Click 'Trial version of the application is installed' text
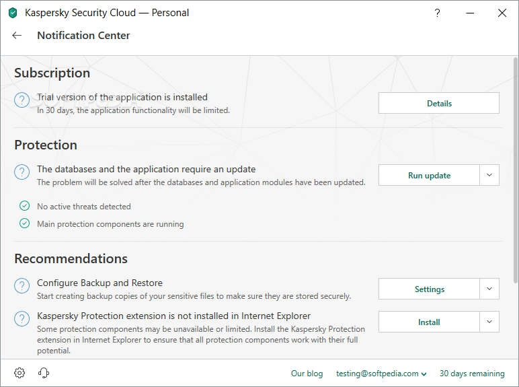519x387 pixels. [122, 97]
